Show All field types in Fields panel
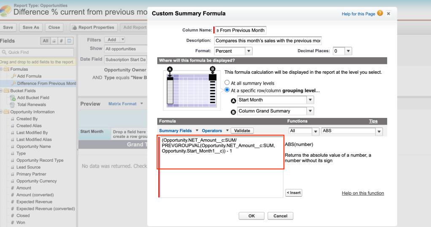Image resolution: width=431 pixels, height=227 pixels. pos(45,41)
